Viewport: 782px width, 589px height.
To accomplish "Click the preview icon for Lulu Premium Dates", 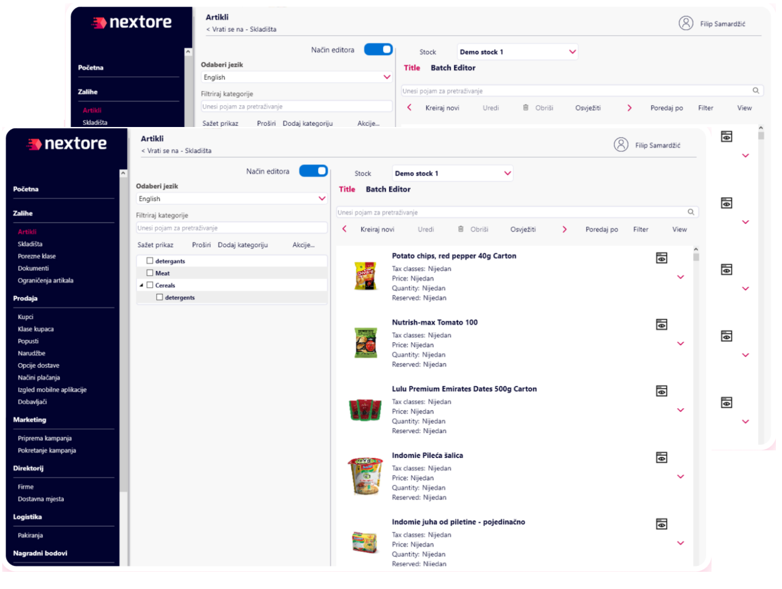I will [662, 391].
